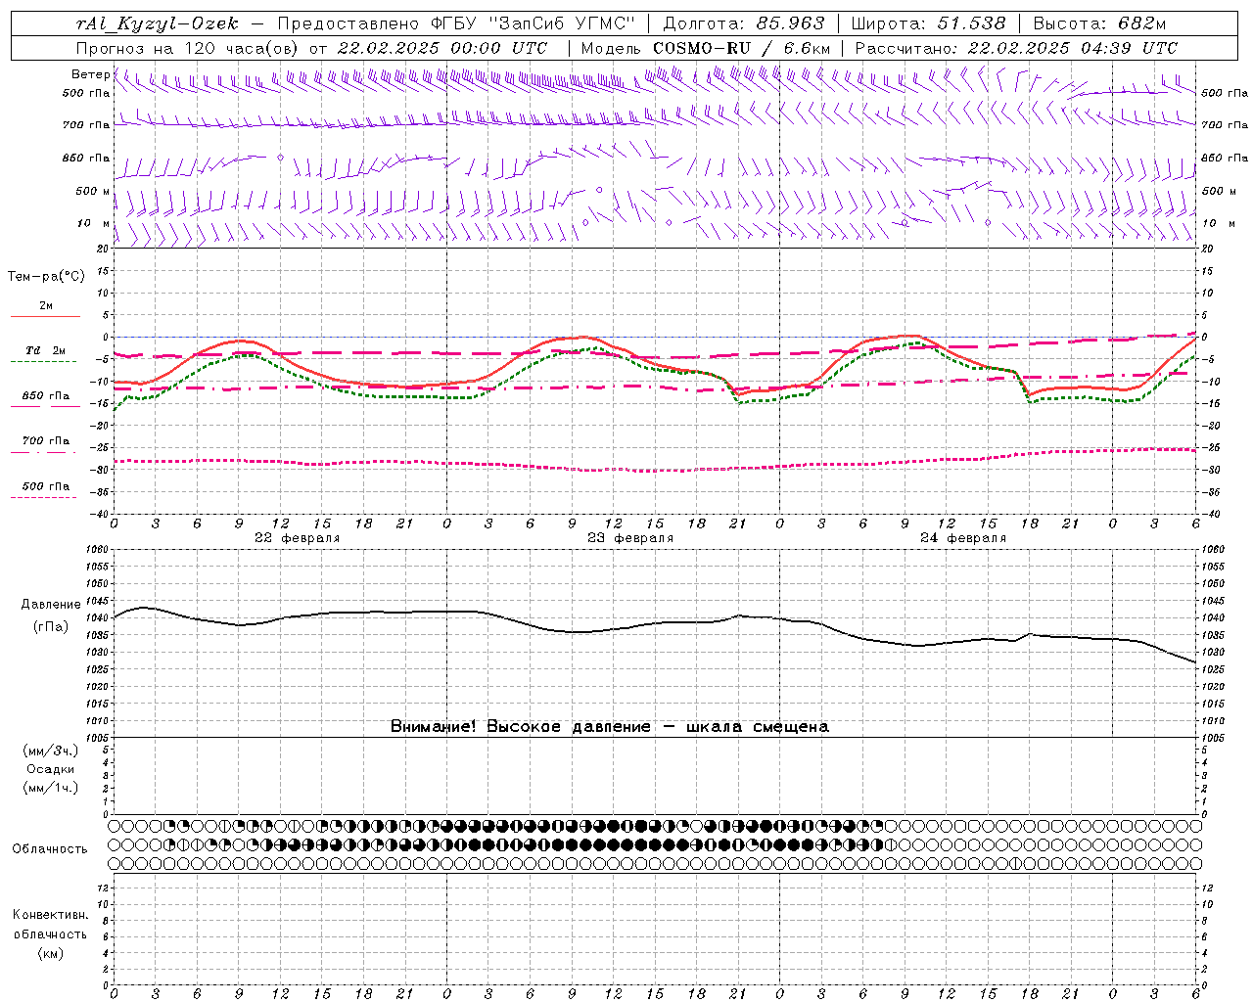The image size is (1253, 1002).
Task: Click the dash-dot line under legend 850 гПа
Action: 45,406
